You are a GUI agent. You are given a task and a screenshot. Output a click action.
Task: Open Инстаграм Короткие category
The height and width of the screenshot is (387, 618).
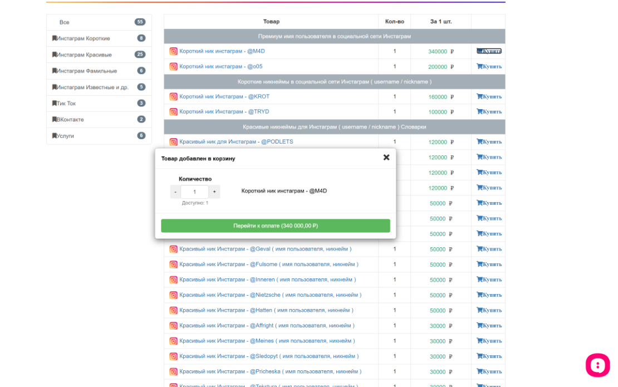pyautogui.click(x=99, y=38)
